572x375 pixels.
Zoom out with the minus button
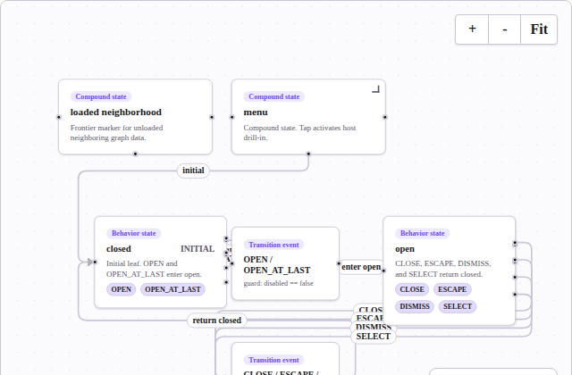pyautogui.click(x=504, y=29)
